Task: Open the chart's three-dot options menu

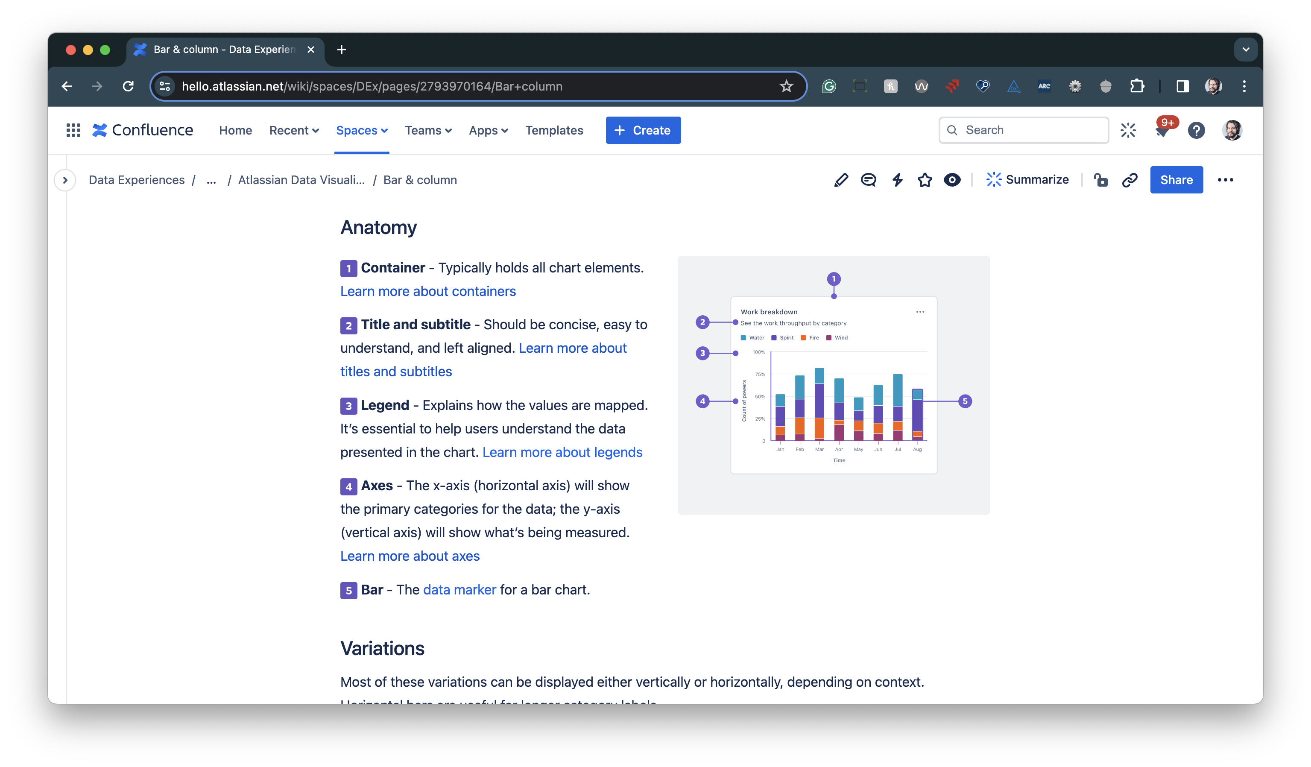Action: pyautogui.click(x=920, y=312)
